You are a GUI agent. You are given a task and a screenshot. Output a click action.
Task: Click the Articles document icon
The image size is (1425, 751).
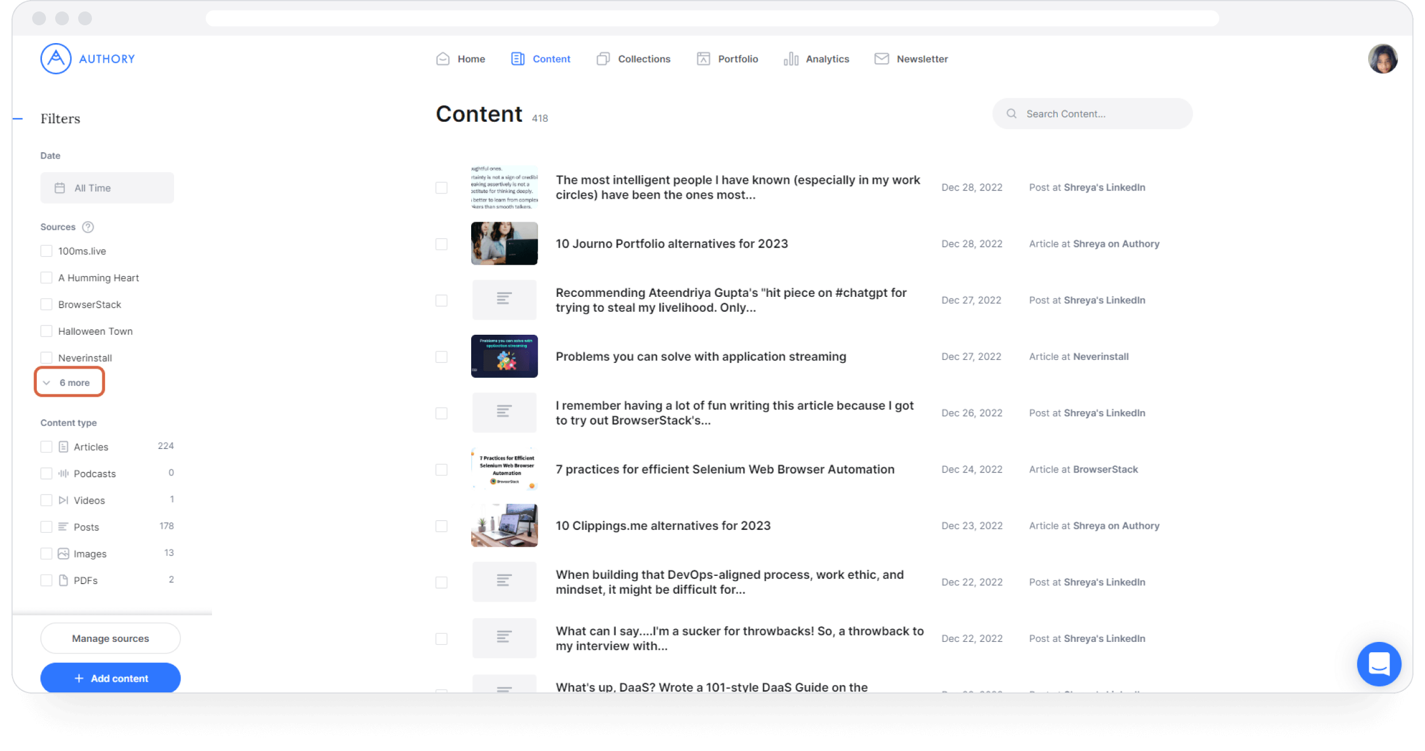pyautogui.click(x=63, y=447)
